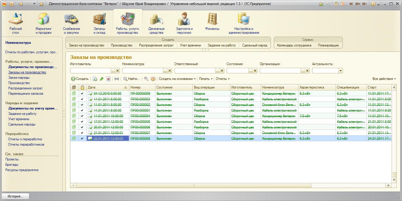Open selection for Ответственный field
Viewport: 402px width, 201px height.
[217, 71]
